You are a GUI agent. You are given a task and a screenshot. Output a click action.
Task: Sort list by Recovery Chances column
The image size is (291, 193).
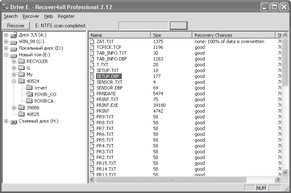pyautogui.click(x=234, y=35)
